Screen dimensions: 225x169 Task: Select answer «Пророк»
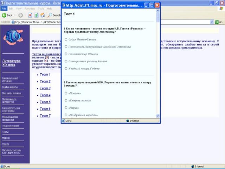pyautogui.click(x=66, y=93)
